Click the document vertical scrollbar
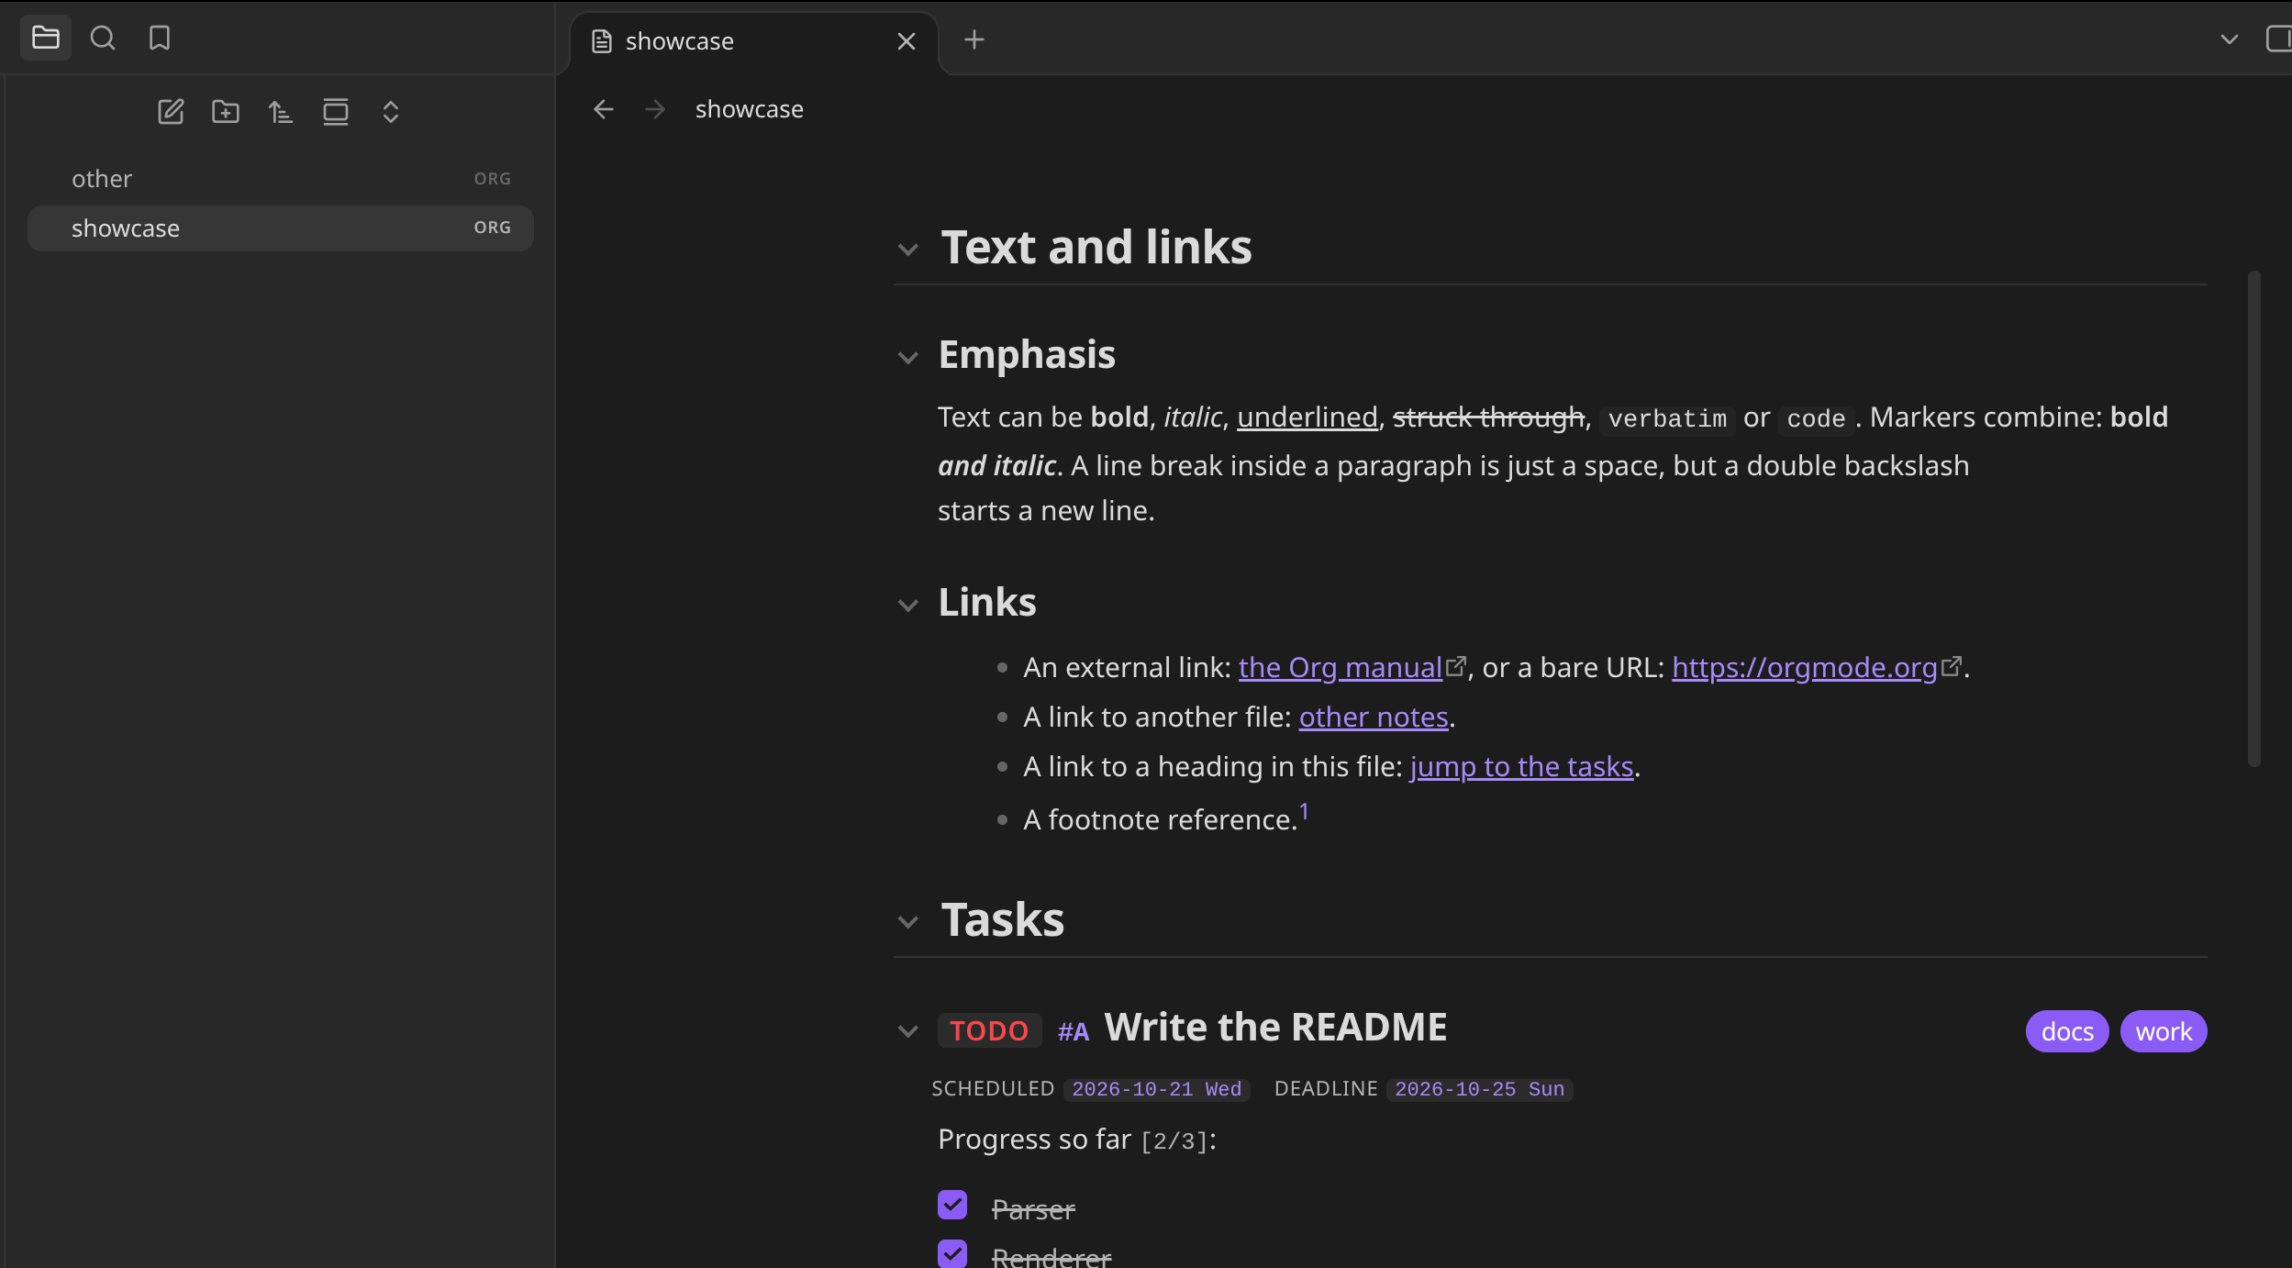2292x1268 pixels. pos(2253,518)
